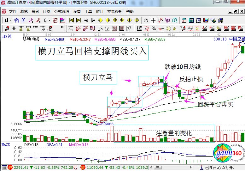This screenshot has width=245, height=171.
Task: Open the candlestick style dropdown arrow
Action: point(49,20)
